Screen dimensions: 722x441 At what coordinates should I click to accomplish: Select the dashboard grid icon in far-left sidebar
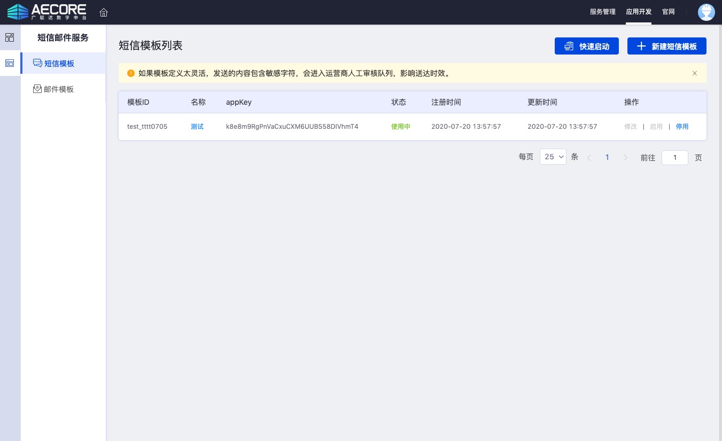[x=10, y=37]
